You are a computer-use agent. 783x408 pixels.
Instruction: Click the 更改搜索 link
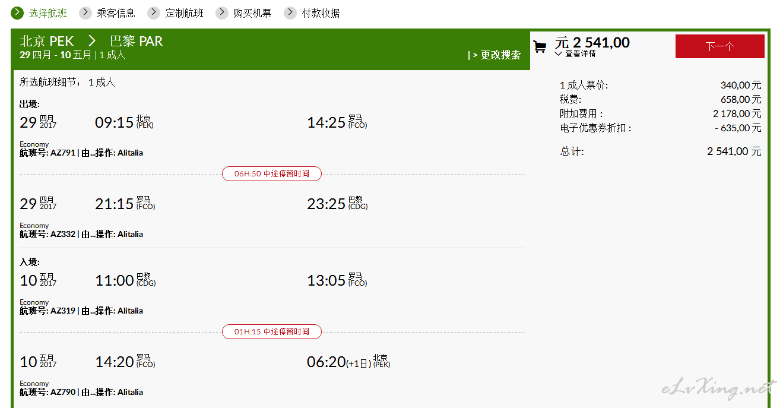pos(494,55)
